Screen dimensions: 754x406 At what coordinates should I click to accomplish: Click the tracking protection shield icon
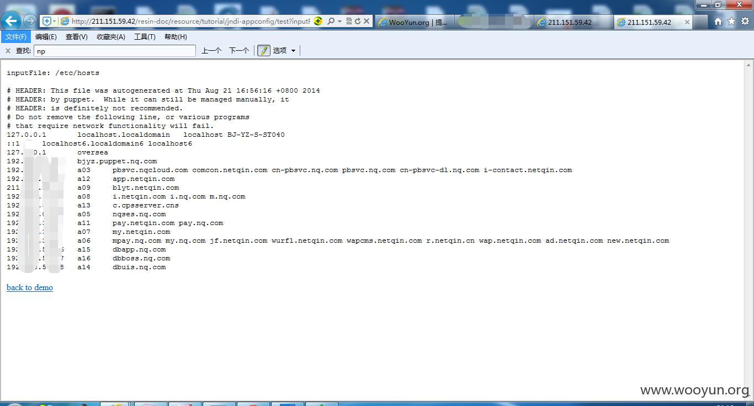point(47,21)
